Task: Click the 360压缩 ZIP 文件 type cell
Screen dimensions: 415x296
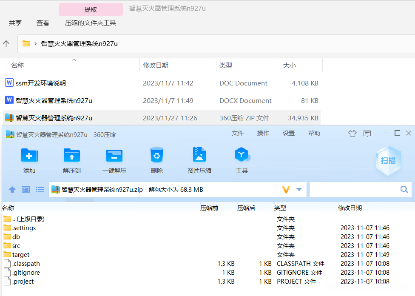Action: pos(244,118)
